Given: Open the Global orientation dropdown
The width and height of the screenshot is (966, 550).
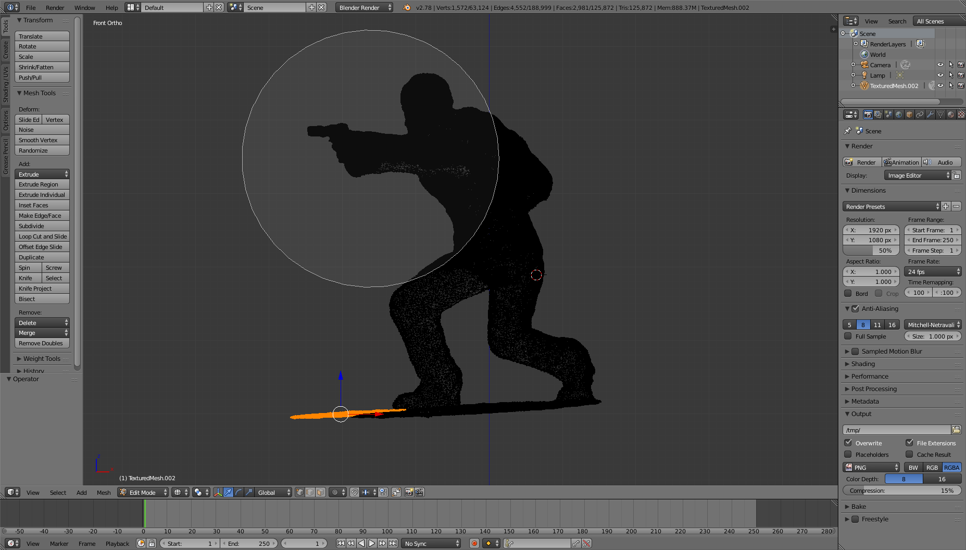Looking at the screenshot, I should 273,492.
